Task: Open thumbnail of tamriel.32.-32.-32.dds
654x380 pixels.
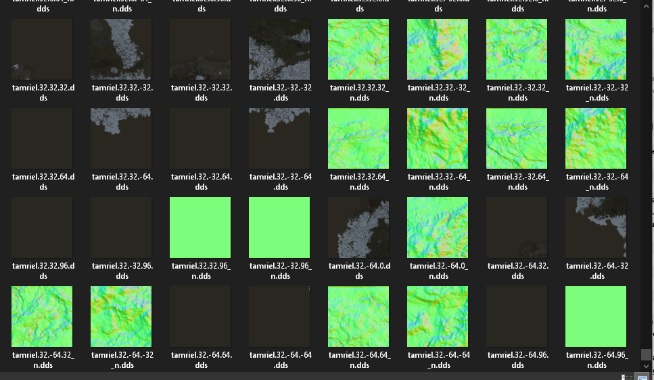Action: (279, 49)
